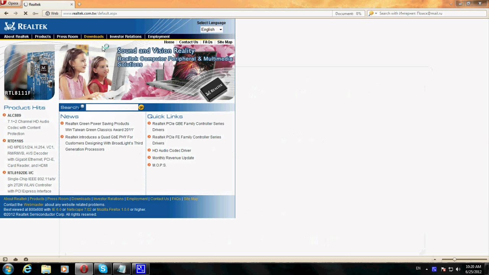Click the Web badge in the address bar
Screen dimensions: 489x275
[52, 13]
